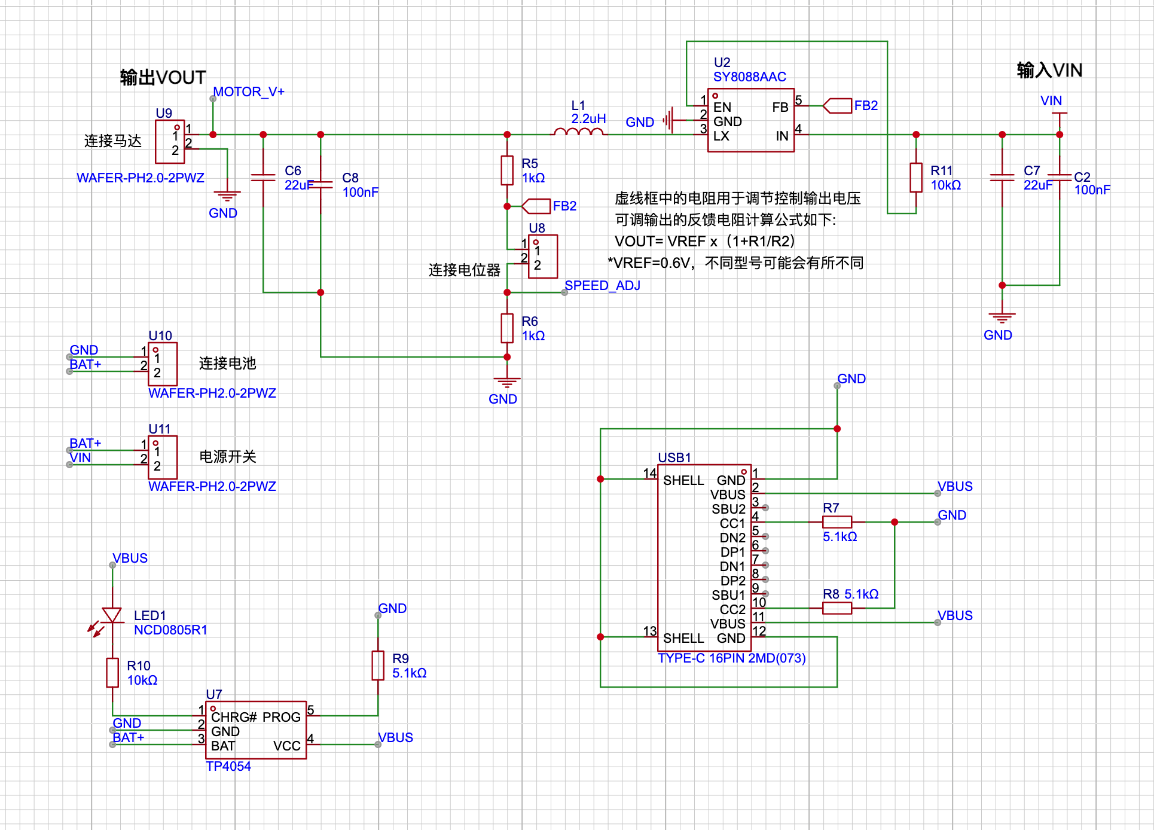Select the U2 SY8088AAC chip symbol
Viewport: 1154px width, 830px height.
pyautogui.click(x=751, y=120)
